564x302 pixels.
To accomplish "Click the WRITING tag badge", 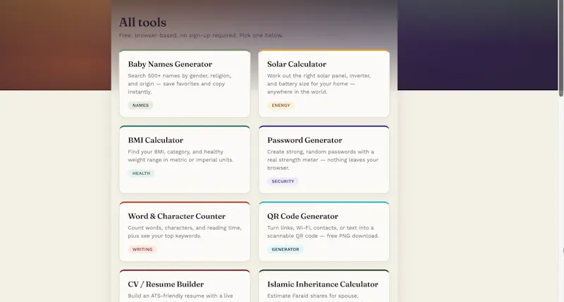I will click(142, 249).
